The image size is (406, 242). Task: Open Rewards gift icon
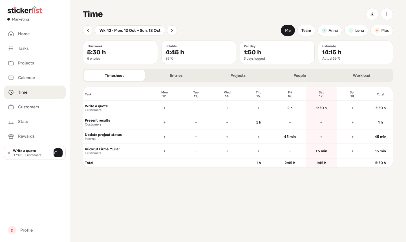click(x=11, y=136)
